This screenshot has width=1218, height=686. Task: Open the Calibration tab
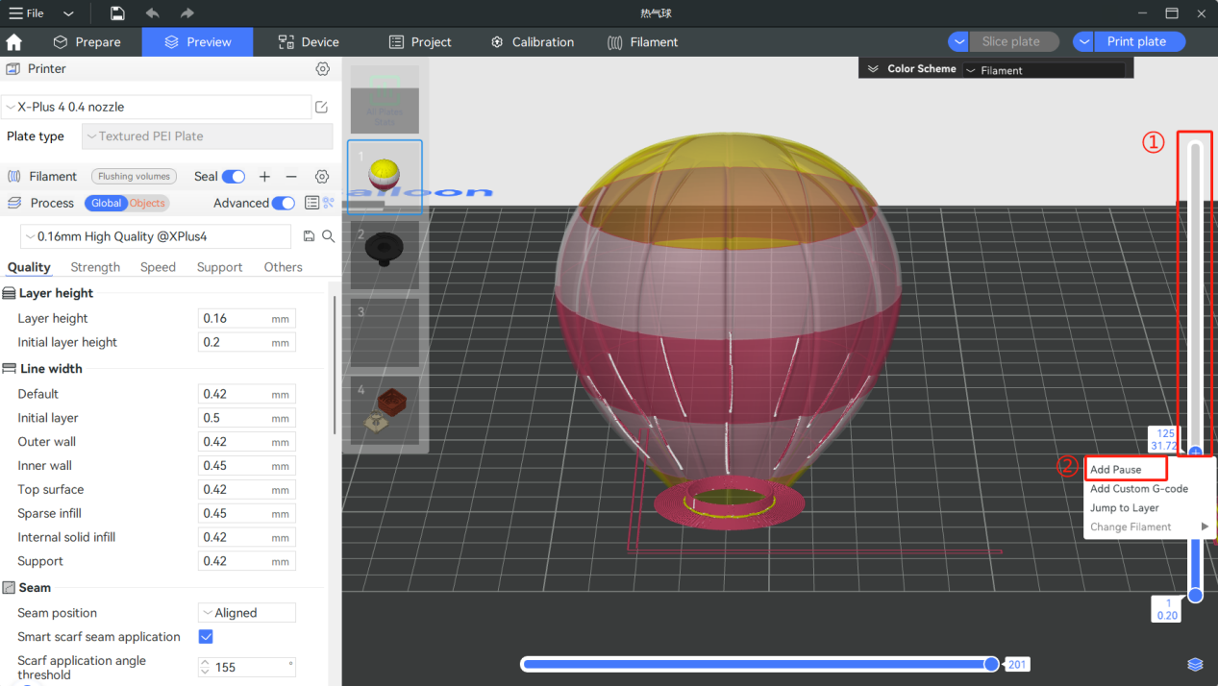pyautogui.click(x=532, y=42)
